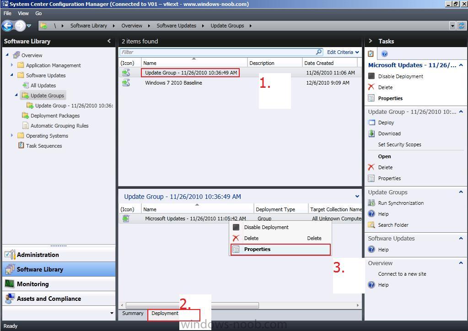Click the Monitoring workspace icon

click(x=10, y=284)
